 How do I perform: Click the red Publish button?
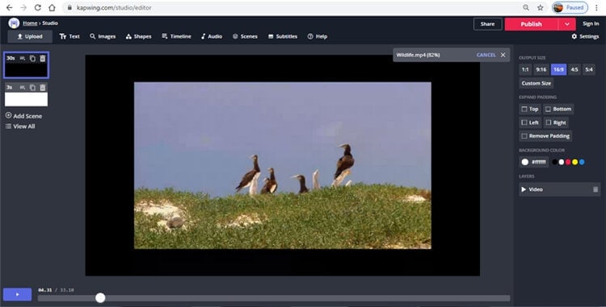click(x=532, y=24)
